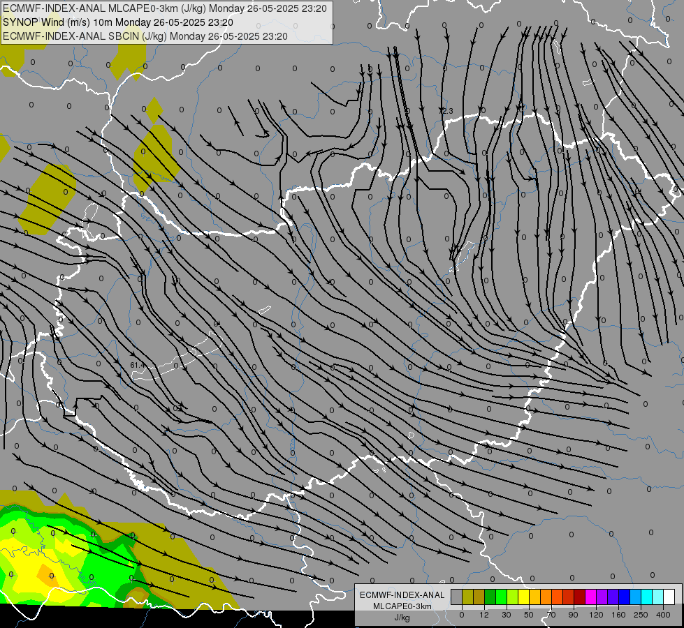The height and width of the screenshot is (628, 684).
Task: Select the white legend swatch
Action: [669, 597]
